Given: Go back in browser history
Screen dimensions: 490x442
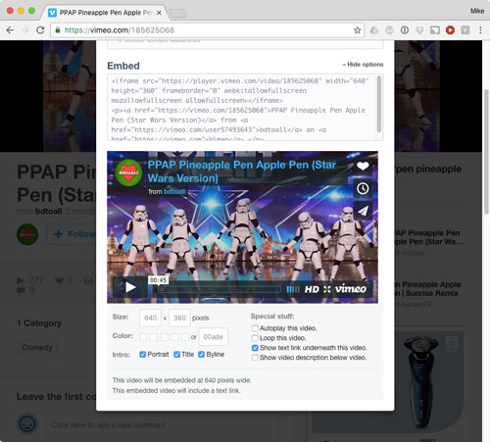Looking at the screenshot, I should click(x=10, y=30).
